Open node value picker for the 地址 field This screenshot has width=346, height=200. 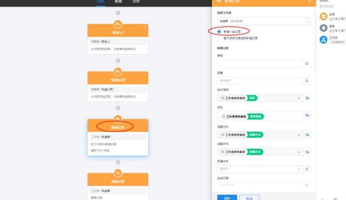pyautogui.click(x=307, y=115)
